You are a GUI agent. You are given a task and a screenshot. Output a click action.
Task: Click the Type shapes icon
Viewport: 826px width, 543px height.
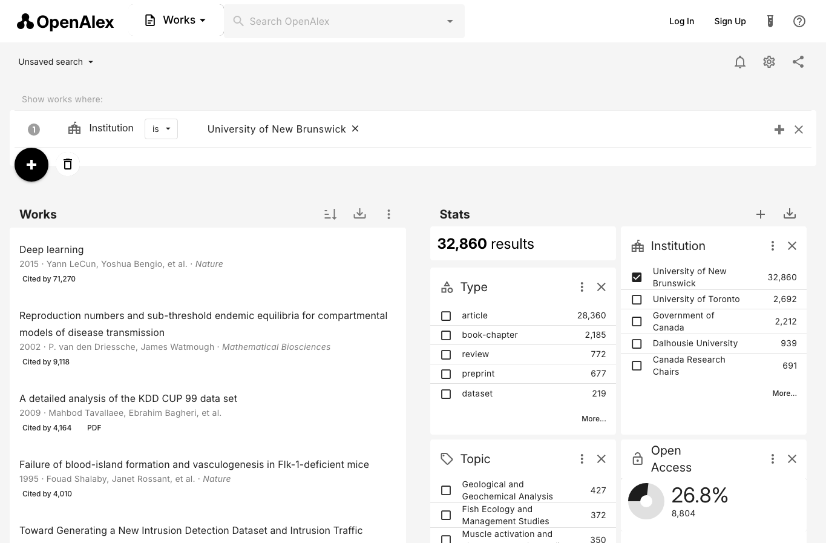click(x=447, y=287)
